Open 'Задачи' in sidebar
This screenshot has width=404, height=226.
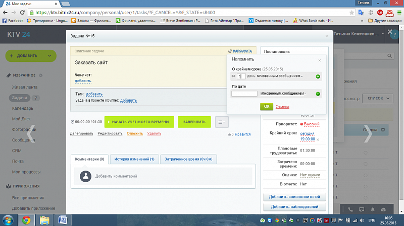[x=20, y=98]
